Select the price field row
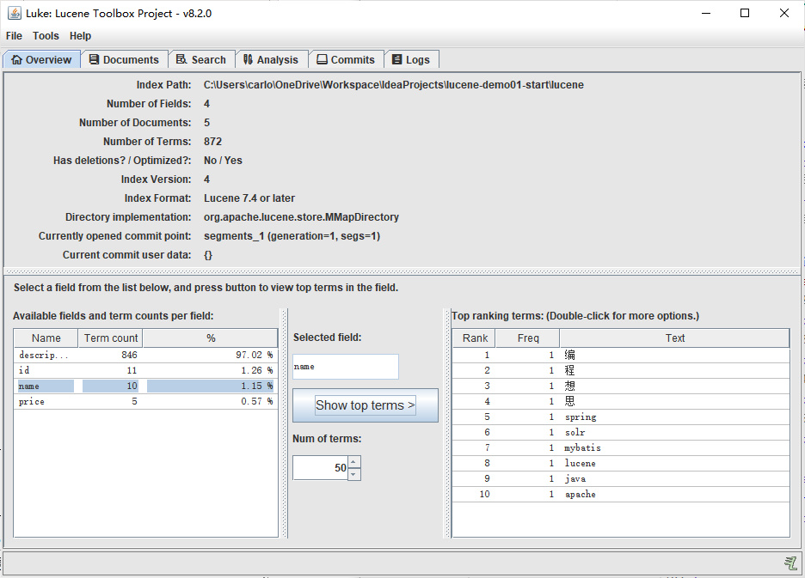The width and height of the screenshot is (805, 578). 146,401
